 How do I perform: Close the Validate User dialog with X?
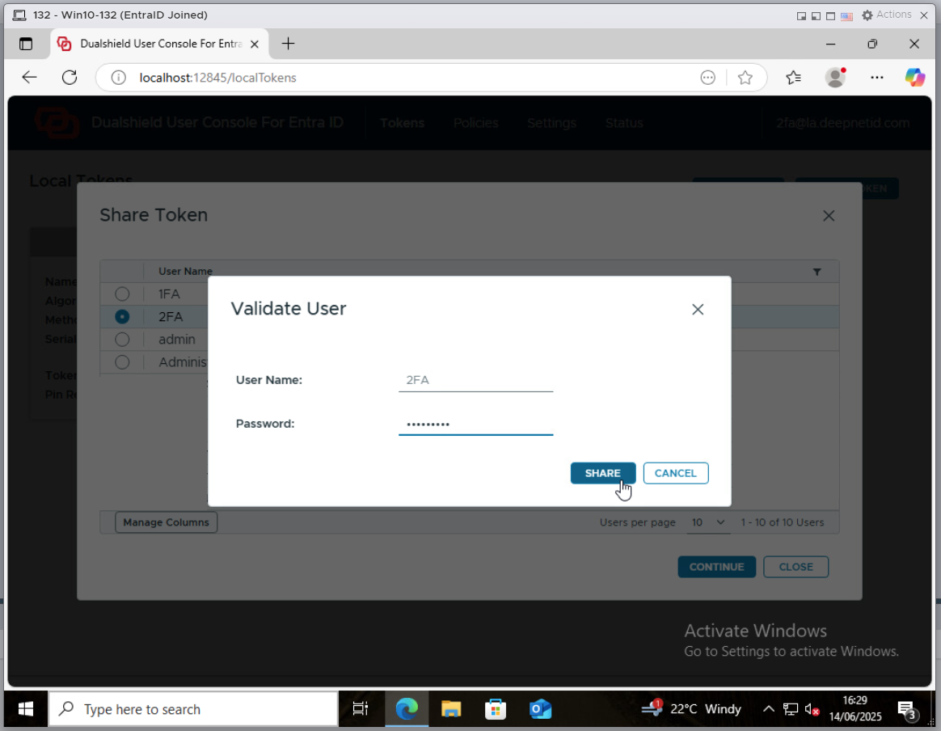click(x=698, y=309)
